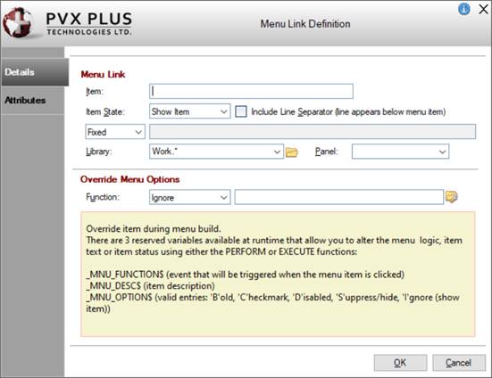Viewport: 492px width, 378px height.
Task: Open the Library folder browse icon
Action: coord(291,152)
